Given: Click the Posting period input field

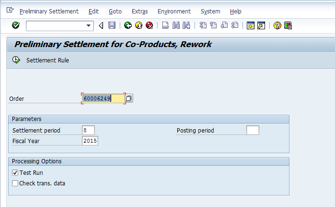Looking at the screenshot, I should [x=253, y=130].
